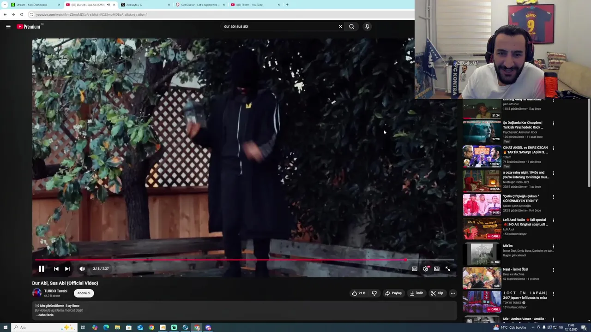Open options menu for LOST IN JAPAN
The width and height of the screenshot is (591, 332).
(553, 294)
